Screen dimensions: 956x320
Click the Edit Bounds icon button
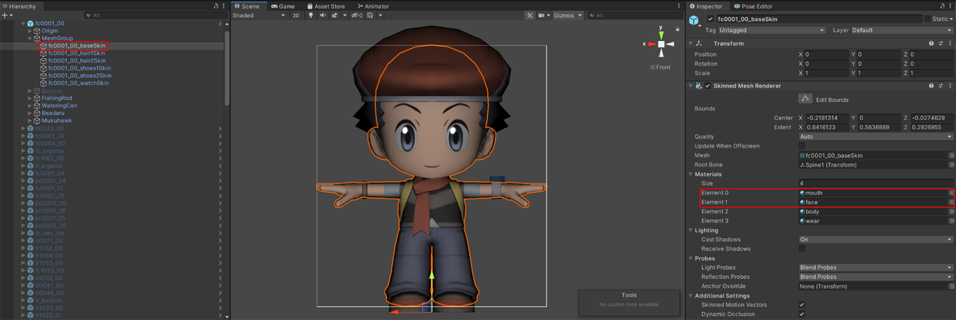point(805,99)
